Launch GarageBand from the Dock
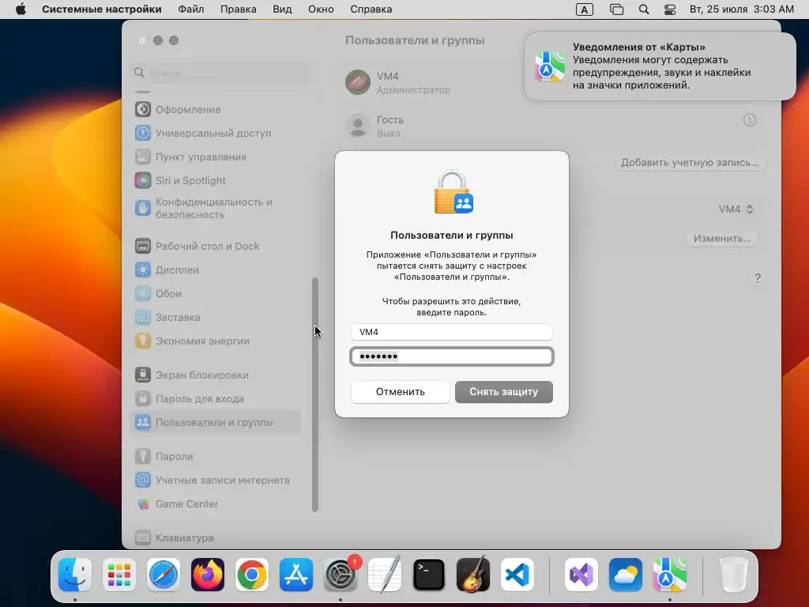809x607 pixels. point(473,575)
